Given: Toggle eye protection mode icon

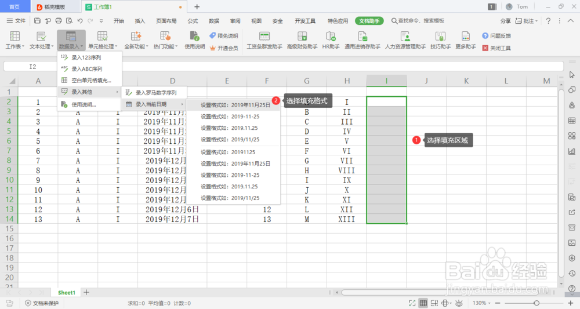Looking at the screenshot, I should coord(459,303).
